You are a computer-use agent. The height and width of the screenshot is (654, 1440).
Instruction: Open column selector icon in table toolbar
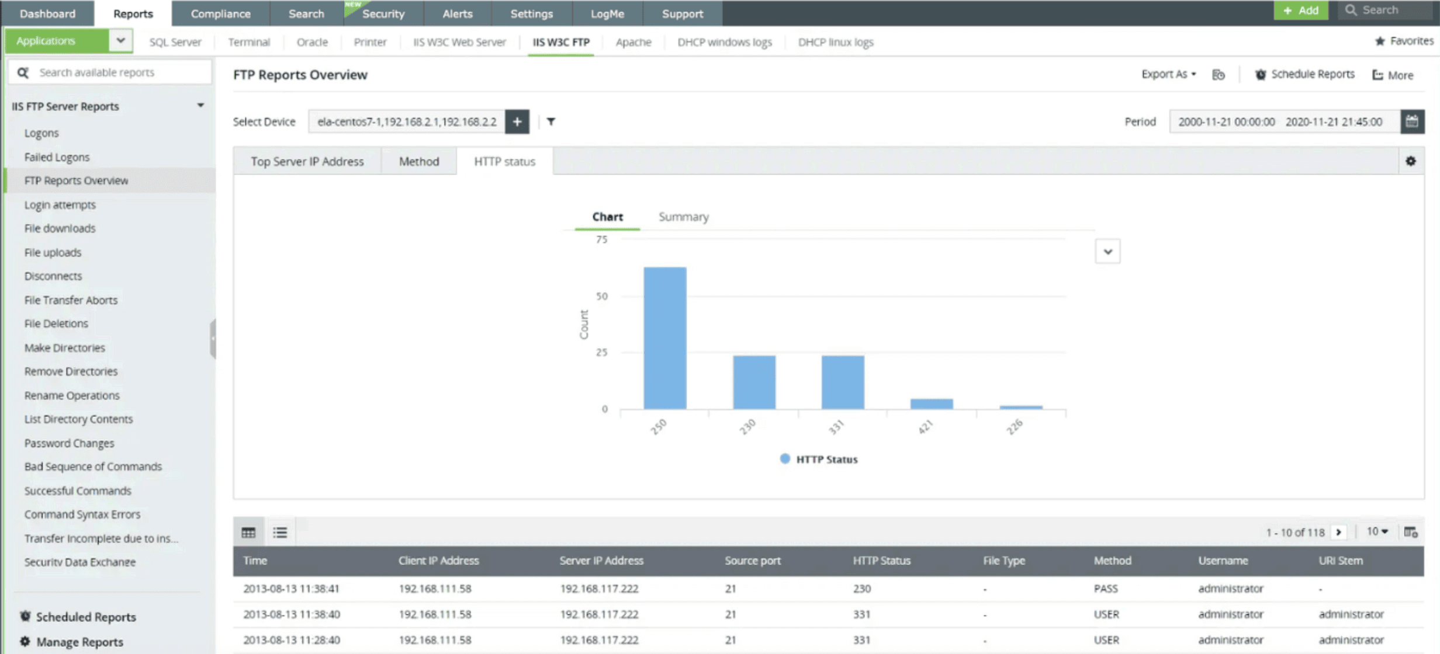[x=1410, y=532]
